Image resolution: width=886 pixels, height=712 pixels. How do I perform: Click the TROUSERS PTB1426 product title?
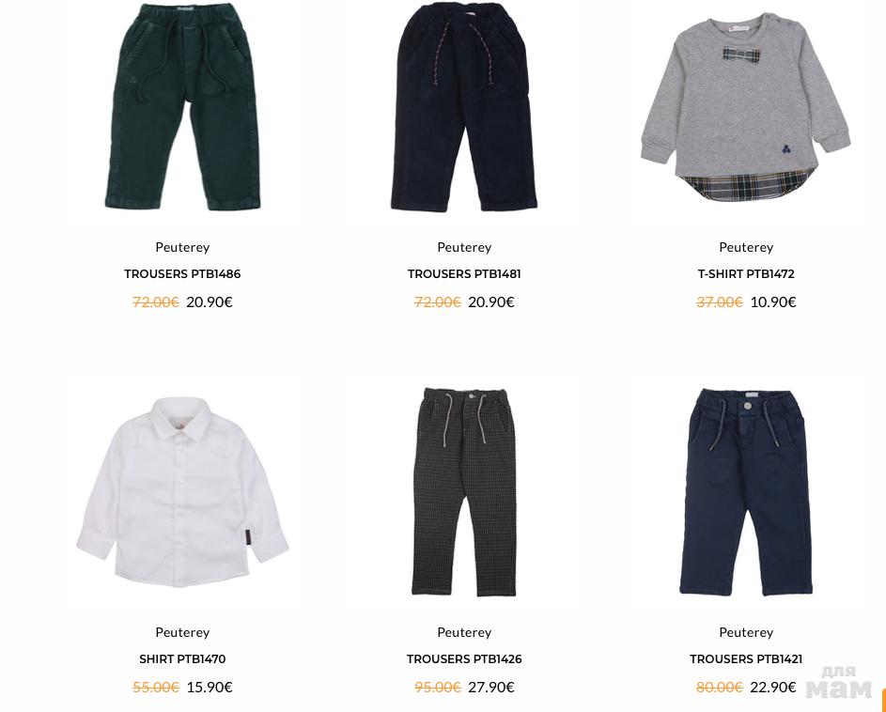pyautogui.click(x=464, y=658)
